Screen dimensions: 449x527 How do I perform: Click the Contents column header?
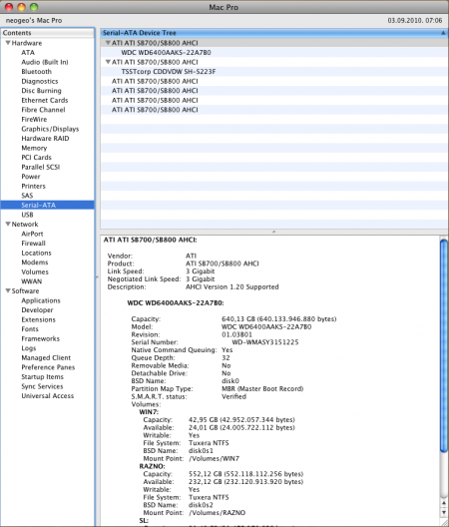[x=47, y=33]
